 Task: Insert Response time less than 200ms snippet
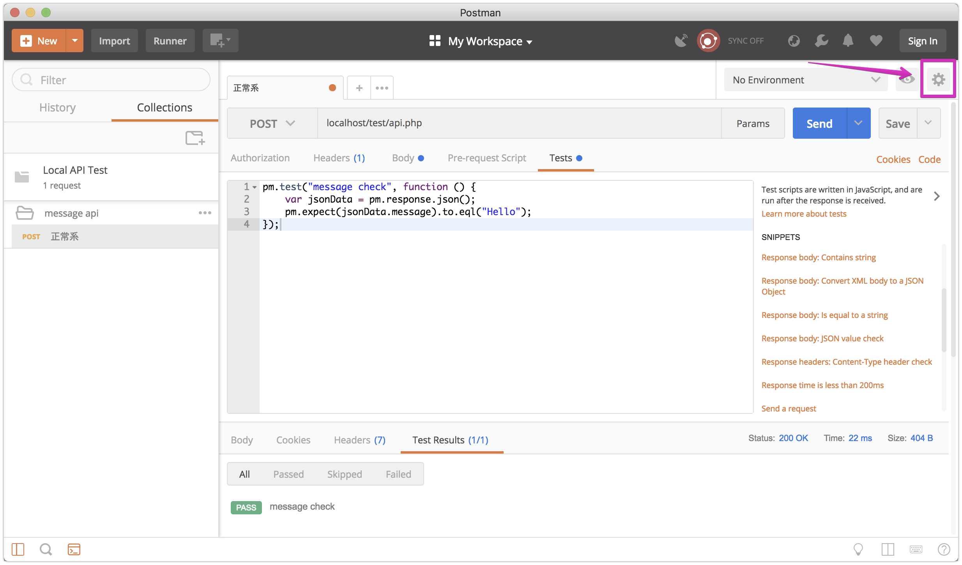[x=822, y=385]
